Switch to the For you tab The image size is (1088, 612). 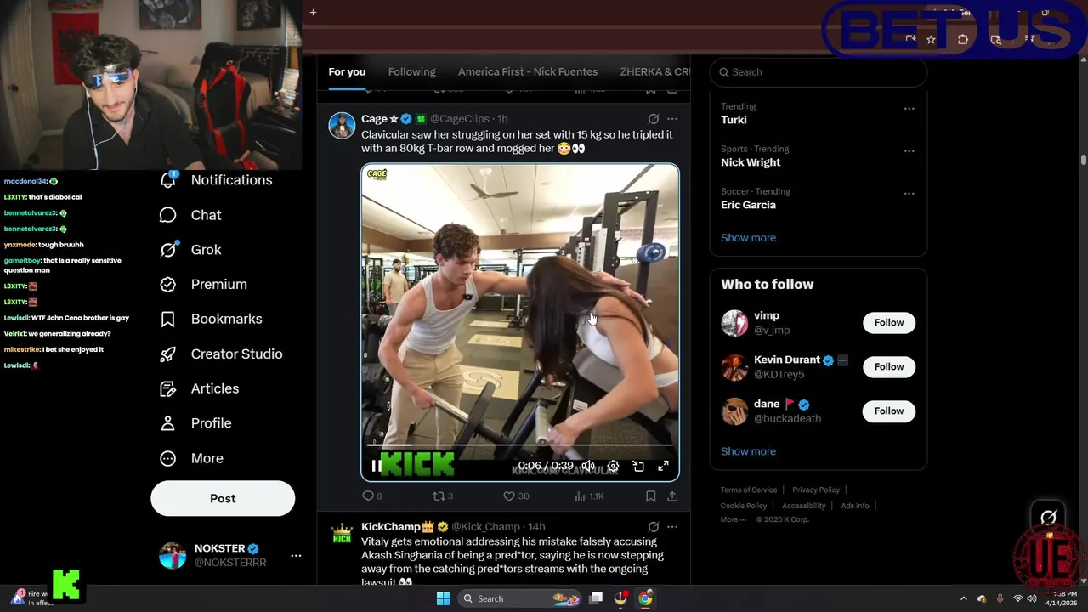coord(347,72)
